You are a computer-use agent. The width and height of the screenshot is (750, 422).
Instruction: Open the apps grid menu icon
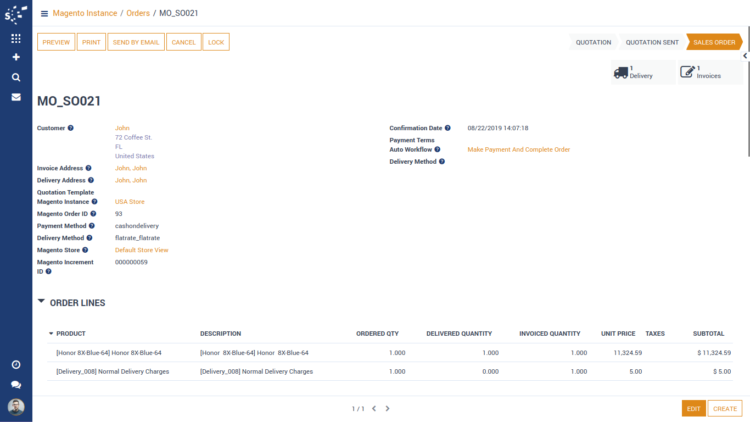click(x=16, y=38)
